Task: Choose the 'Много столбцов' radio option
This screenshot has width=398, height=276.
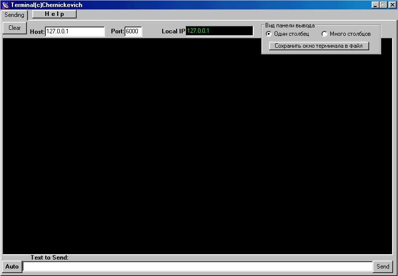Action: [324, 34]
